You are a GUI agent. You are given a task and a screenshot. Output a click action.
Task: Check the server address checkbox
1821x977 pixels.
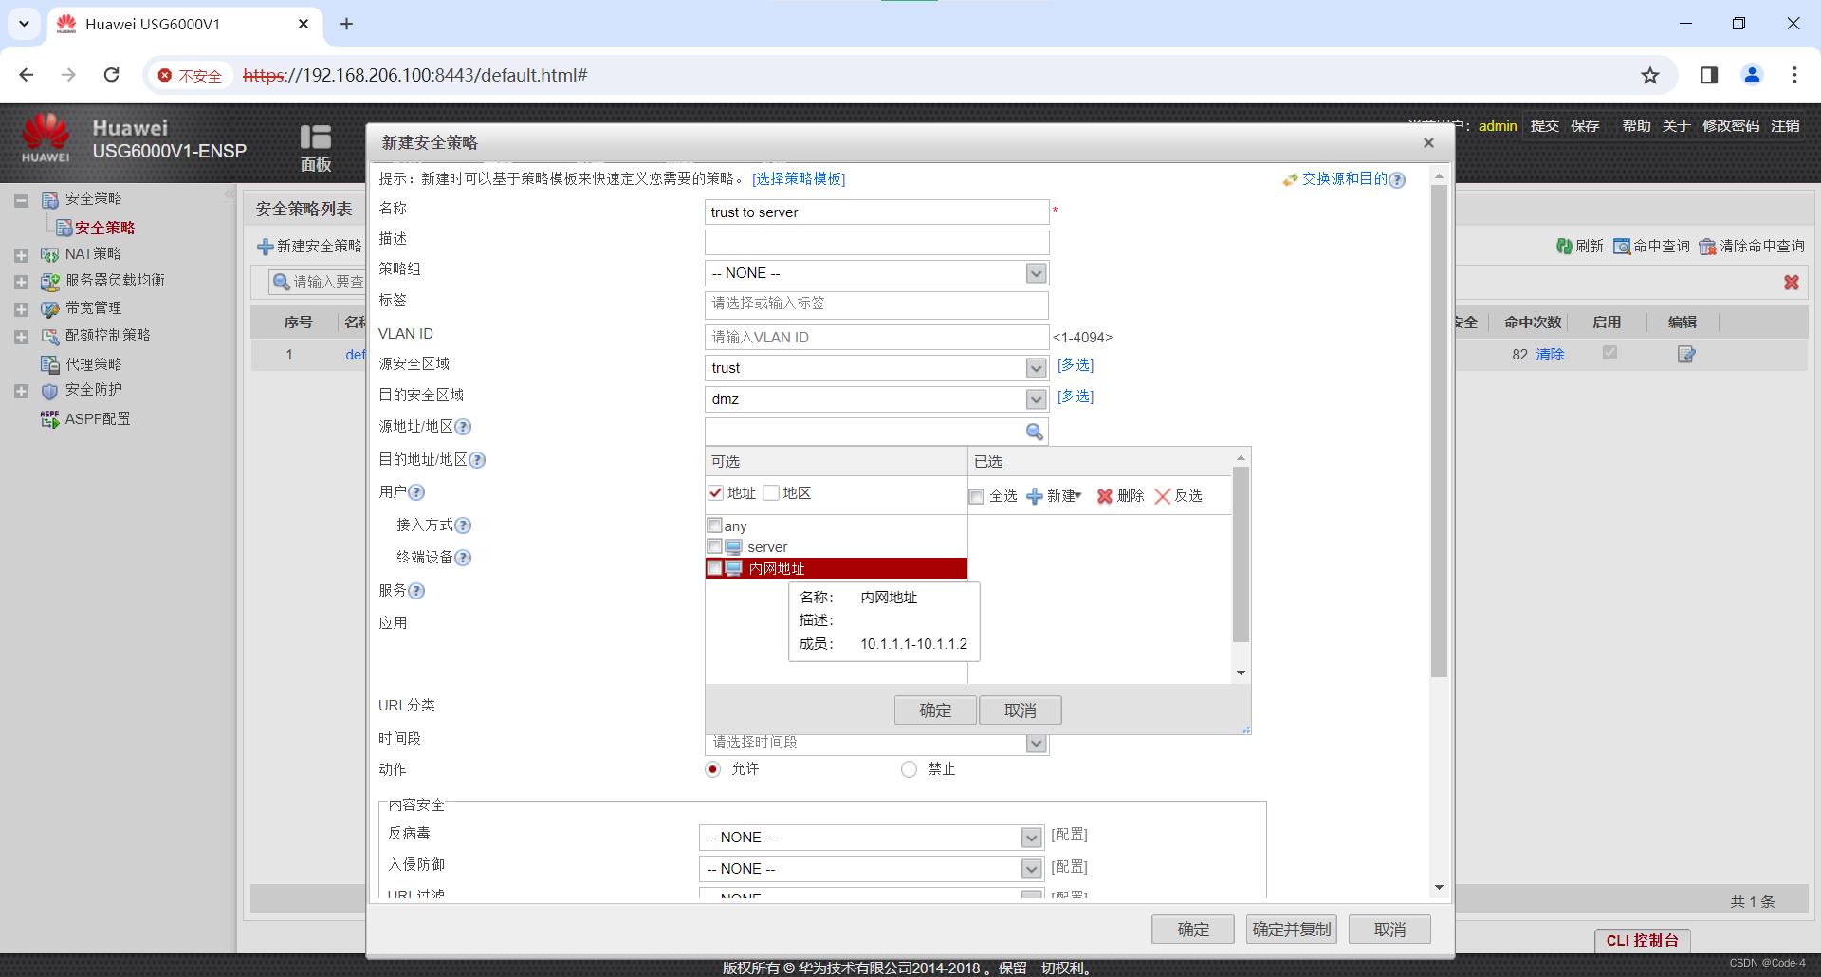[x=714, y=546]
